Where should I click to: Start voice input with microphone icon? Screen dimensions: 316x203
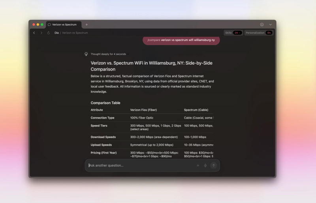pyautogui.click(x=205, y=165)
